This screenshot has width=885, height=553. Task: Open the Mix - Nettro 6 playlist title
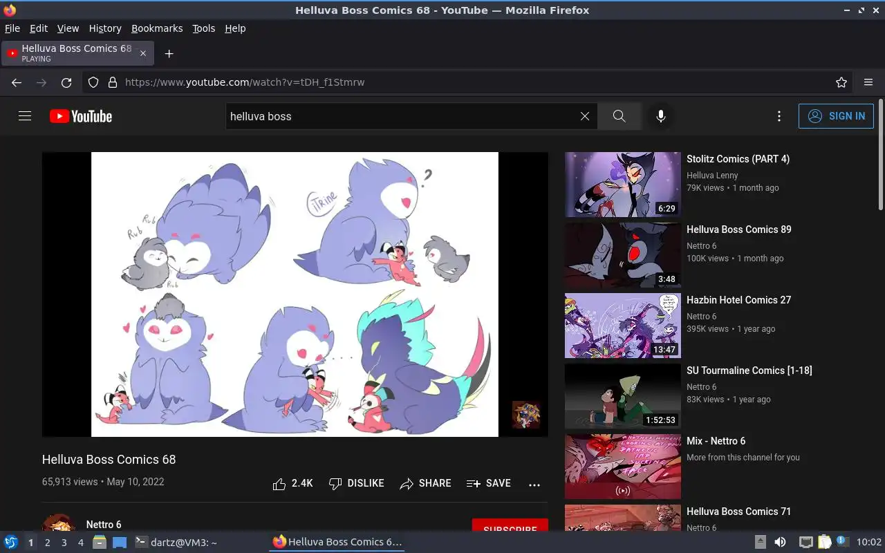point(716,441)
